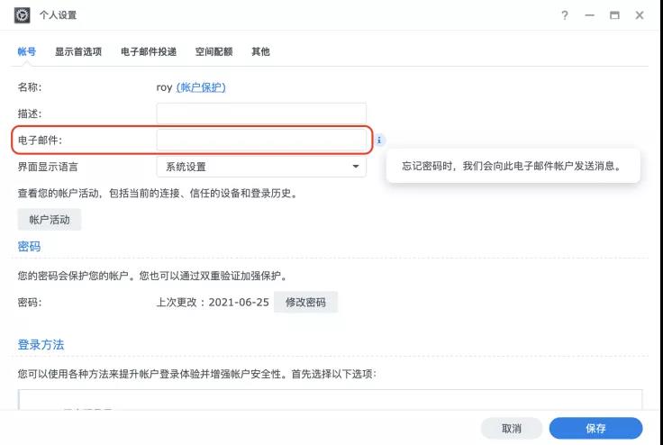Viewport: 663px width, 445px height.
Task: Select the 帐号 tab
Action: point(27,51)
